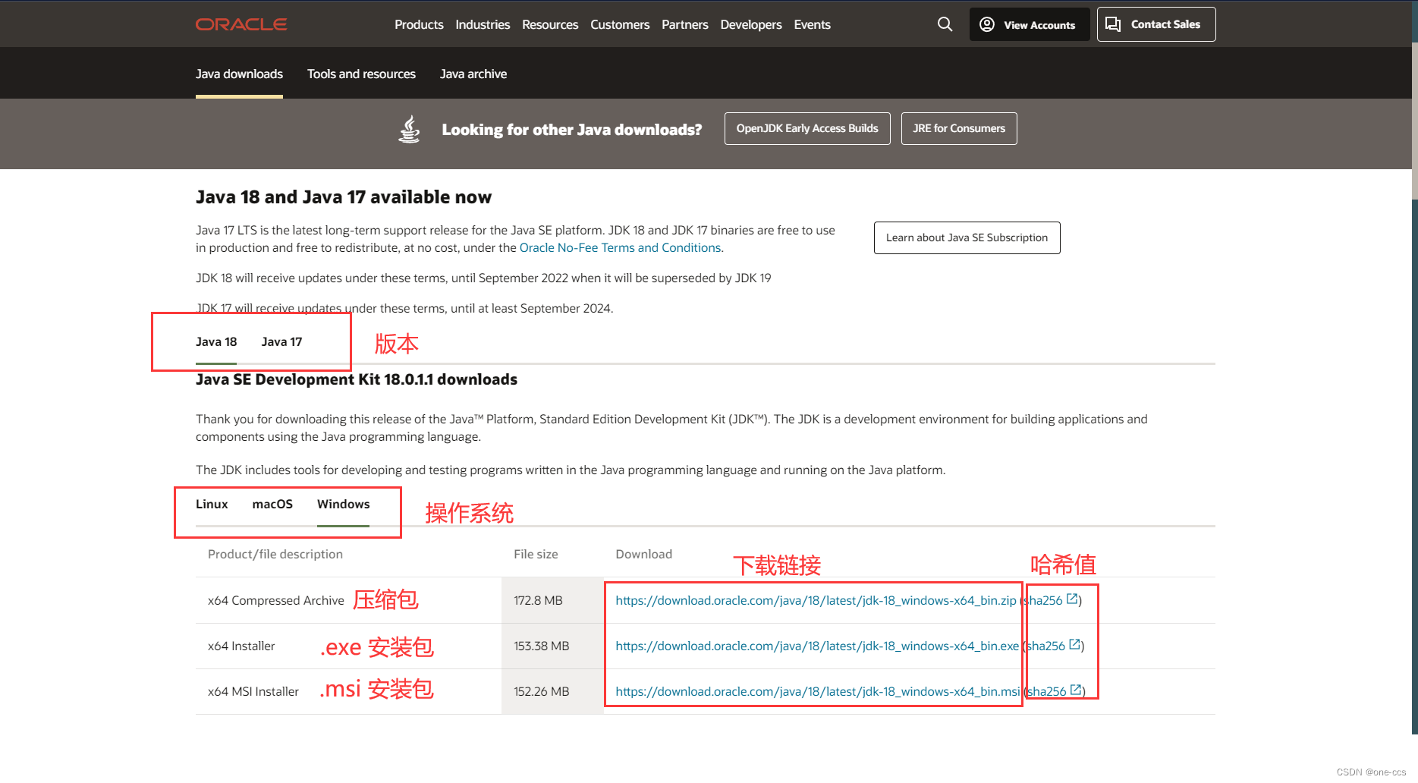Viewport: 1418px width, 783px height.
Task: Click the Download column header
Action: (x=643, y=554)
